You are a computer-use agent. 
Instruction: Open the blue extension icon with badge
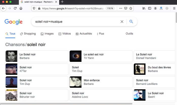tap(161, 8)
